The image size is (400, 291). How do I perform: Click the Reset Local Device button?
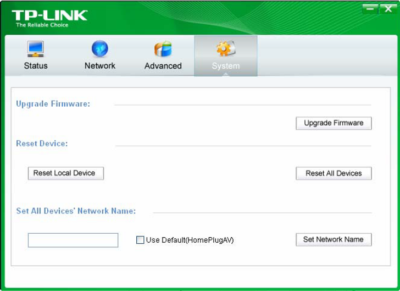click(x=65, y=173)
